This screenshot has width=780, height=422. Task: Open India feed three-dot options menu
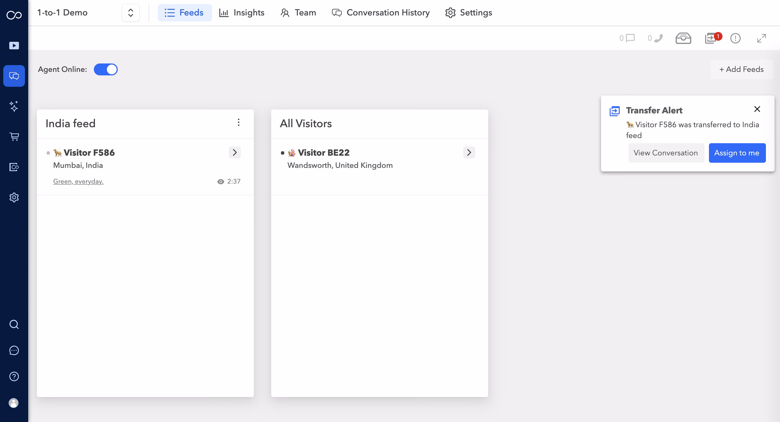[x=239, y=122]
